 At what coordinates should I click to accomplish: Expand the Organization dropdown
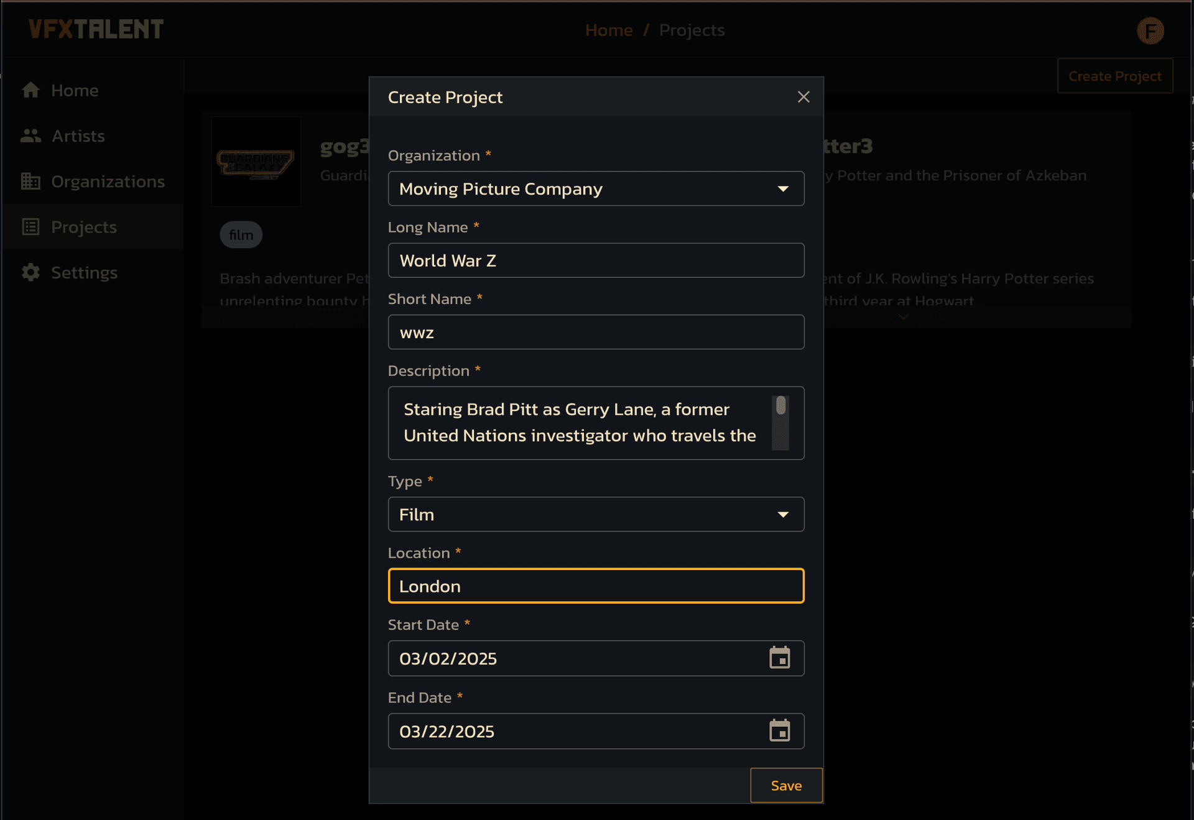click(596, 188)
